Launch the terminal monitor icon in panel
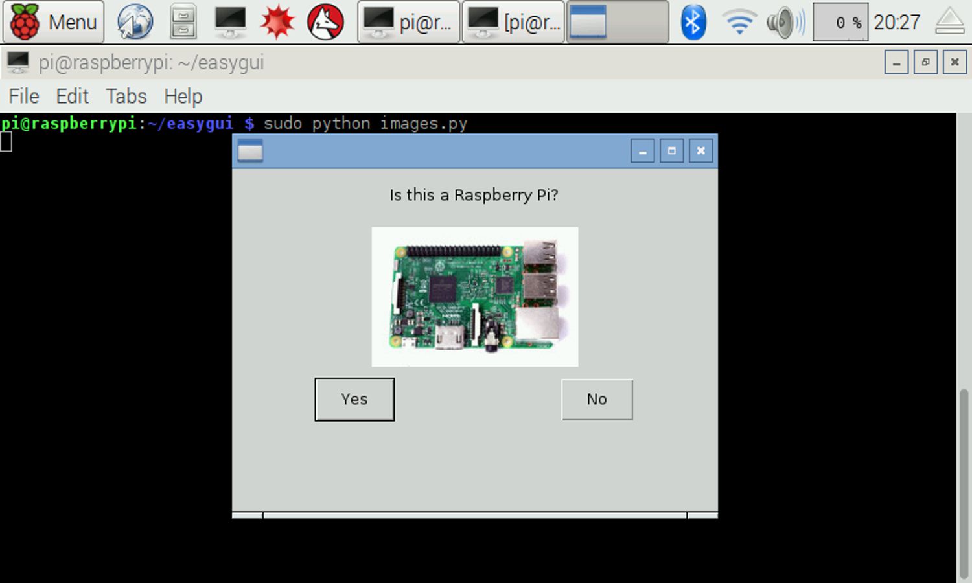972x583 pixels. [230, 22]
